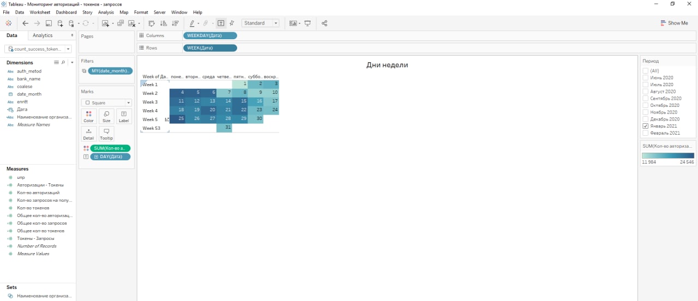Image resolution: width=698 pixels, height=301 pixels.
Task: Open the Format menu
Action: 141,12
